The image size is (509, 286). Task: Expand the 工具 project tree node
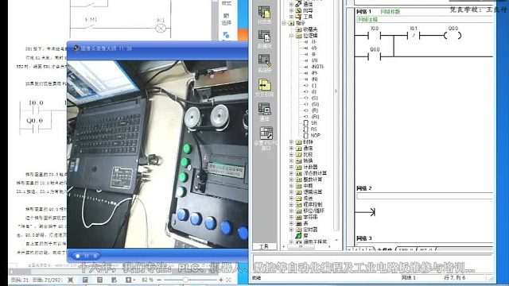[x=291, y=17]
